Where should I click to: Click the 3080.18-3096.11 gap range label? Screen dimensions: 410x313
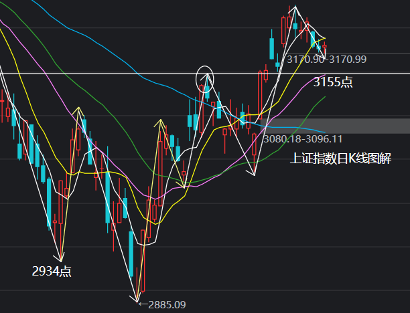click(x=302, y=139)
